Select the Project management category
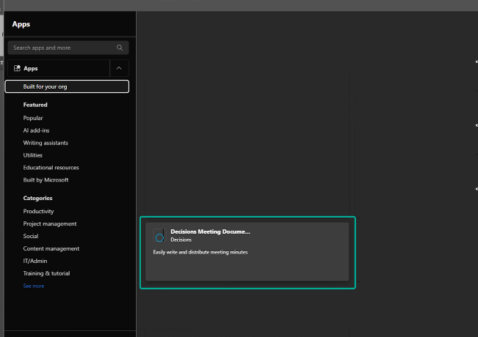Image resolution: width=478 pixels, height=337 pixels. point(50,224)
